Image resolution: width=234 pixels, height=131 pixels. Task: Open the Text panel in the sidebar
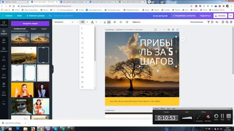click(4, 58)
